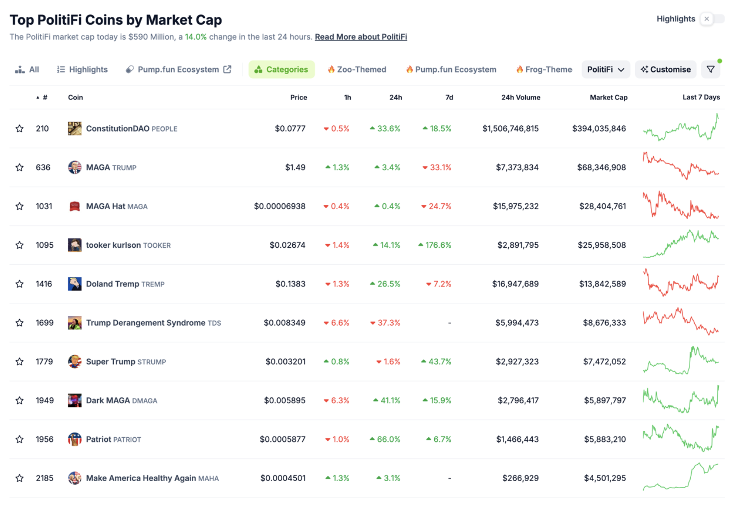Toggle the Highlights switch on

pyautogui.click(x=712, y=19)
